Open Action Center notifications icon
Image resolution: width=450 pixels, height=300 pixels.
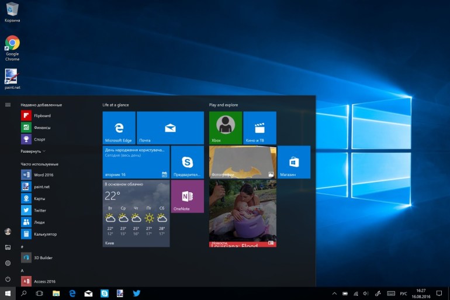pos(439,294)
